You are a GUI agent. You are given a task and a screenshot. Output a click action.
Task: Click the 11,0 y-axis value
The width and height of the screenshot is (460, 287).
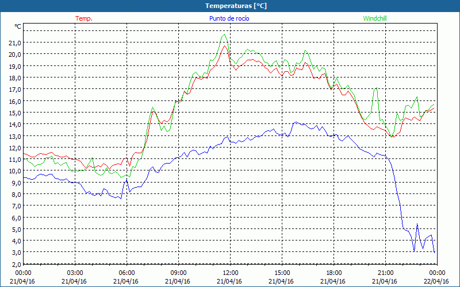pos(16,160)
